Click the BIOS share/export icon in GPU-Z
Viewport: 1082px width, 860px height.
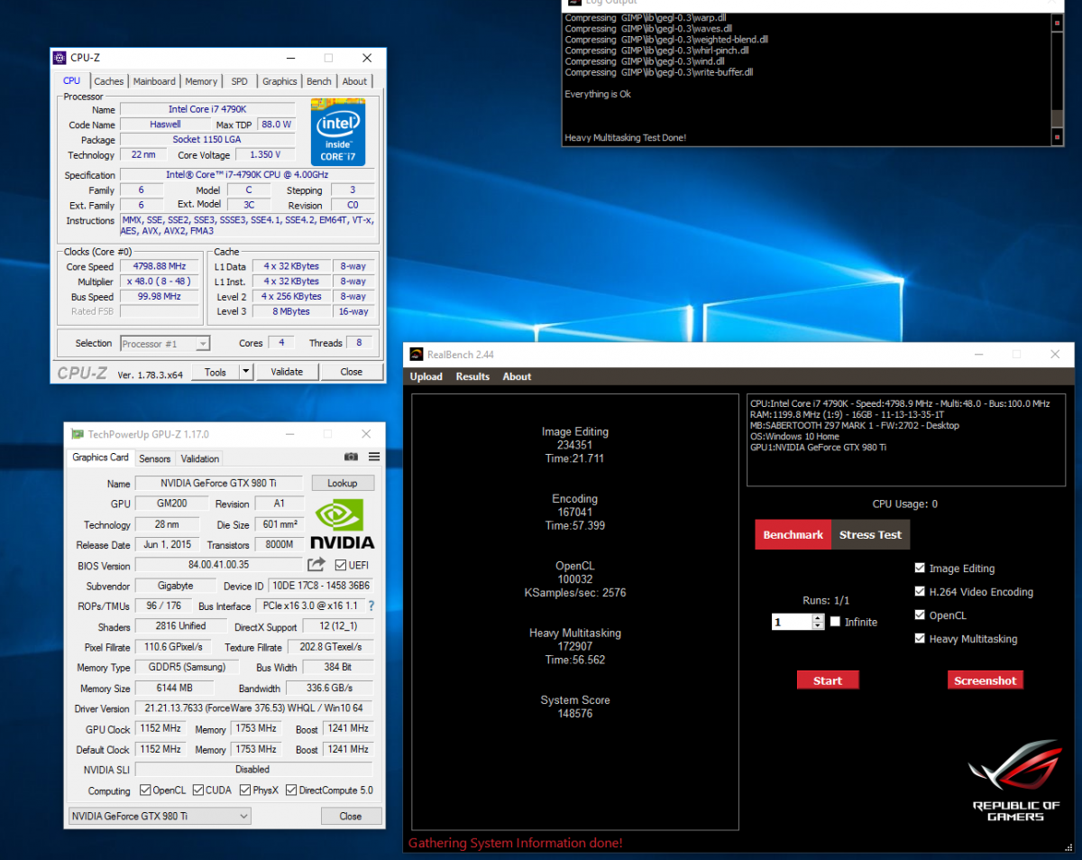click(x=316, y=565)
